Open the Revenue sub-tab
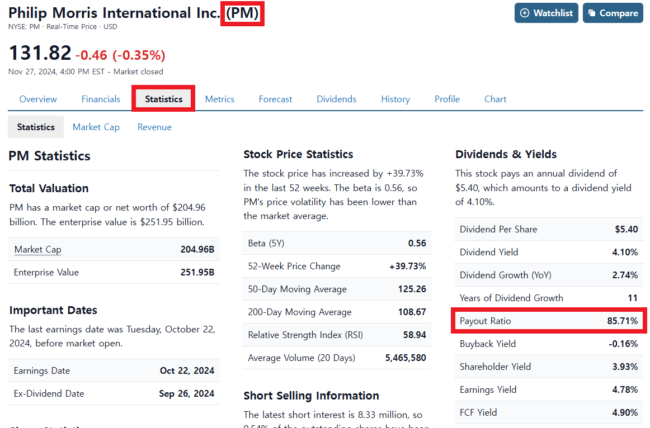Viewport: 650px width, 428px height. [154, 127]
